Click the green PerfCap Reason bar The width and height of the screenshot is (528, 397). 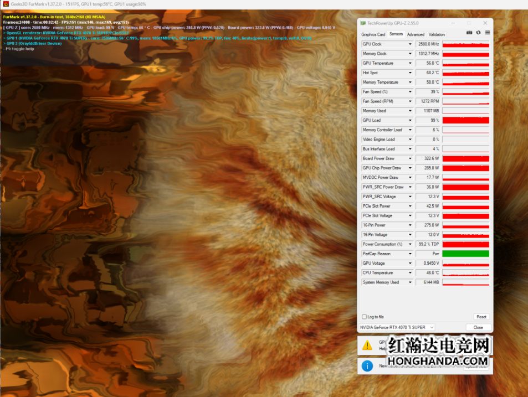pos(466,254)
